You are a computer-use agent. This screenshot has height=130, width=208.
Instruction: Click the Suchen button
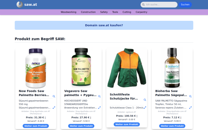pos(185,5)
